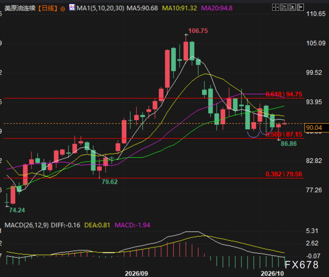Screen dimensions: 329x277
Task: Click the 2026/09 date axis label
Action: 137,274
